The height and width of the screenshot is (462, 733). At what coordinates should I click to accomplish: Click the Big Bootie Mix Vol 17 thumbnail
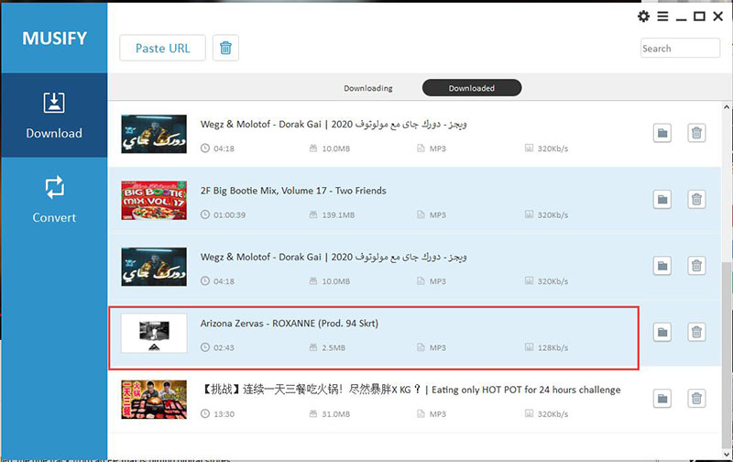[x=154, y=200]
